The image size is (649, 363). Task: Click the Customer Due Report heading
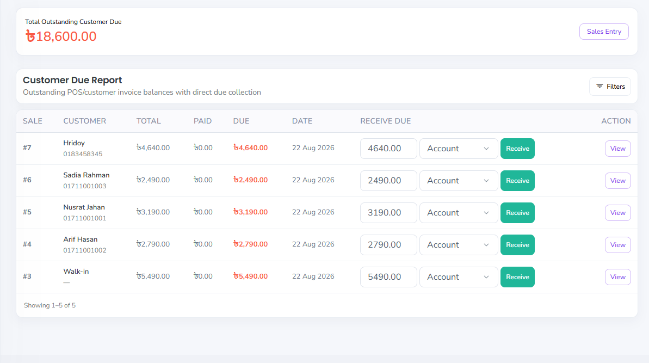(72, 80)
